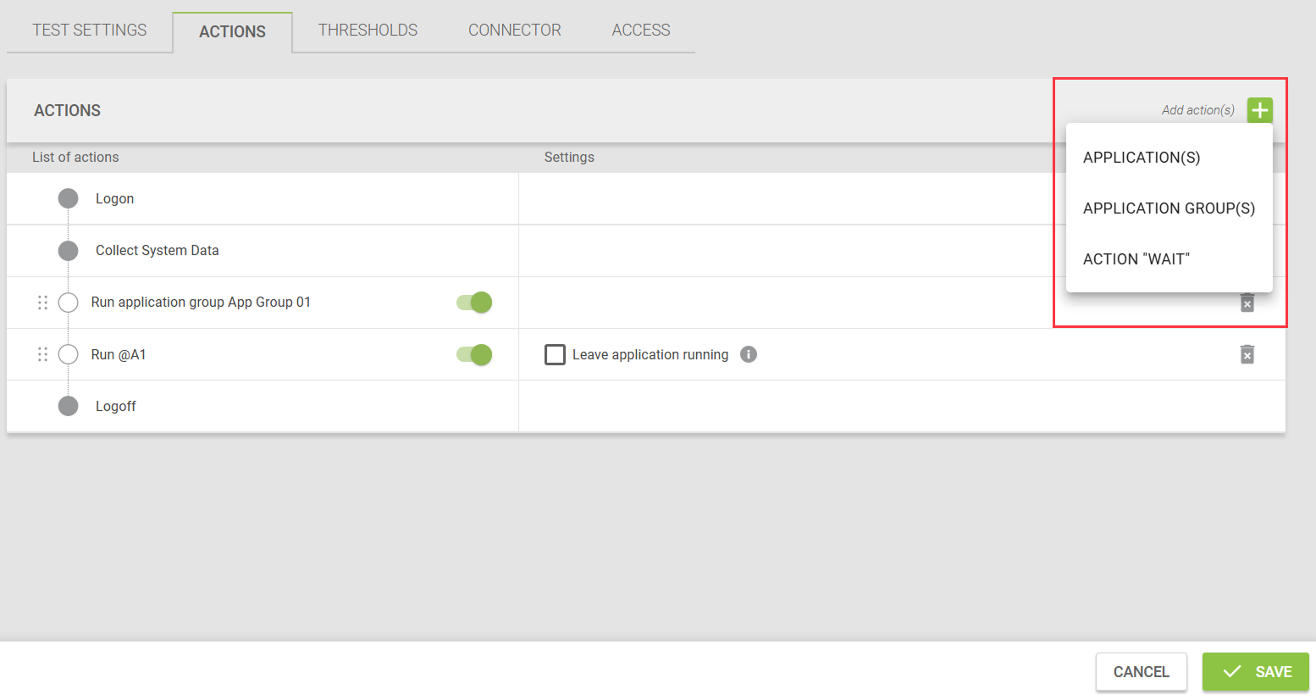This screenshot has width=1316, height=700.
Task: Click the Logon step circle icon
Action: point(69,198)
